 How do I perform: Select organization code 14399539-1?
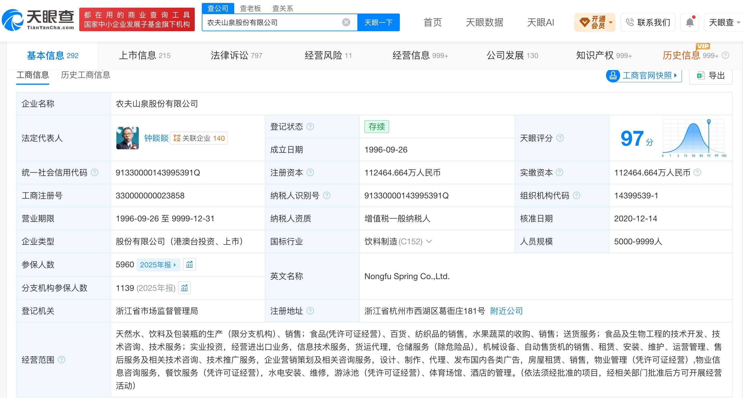(x=636, y=195)
